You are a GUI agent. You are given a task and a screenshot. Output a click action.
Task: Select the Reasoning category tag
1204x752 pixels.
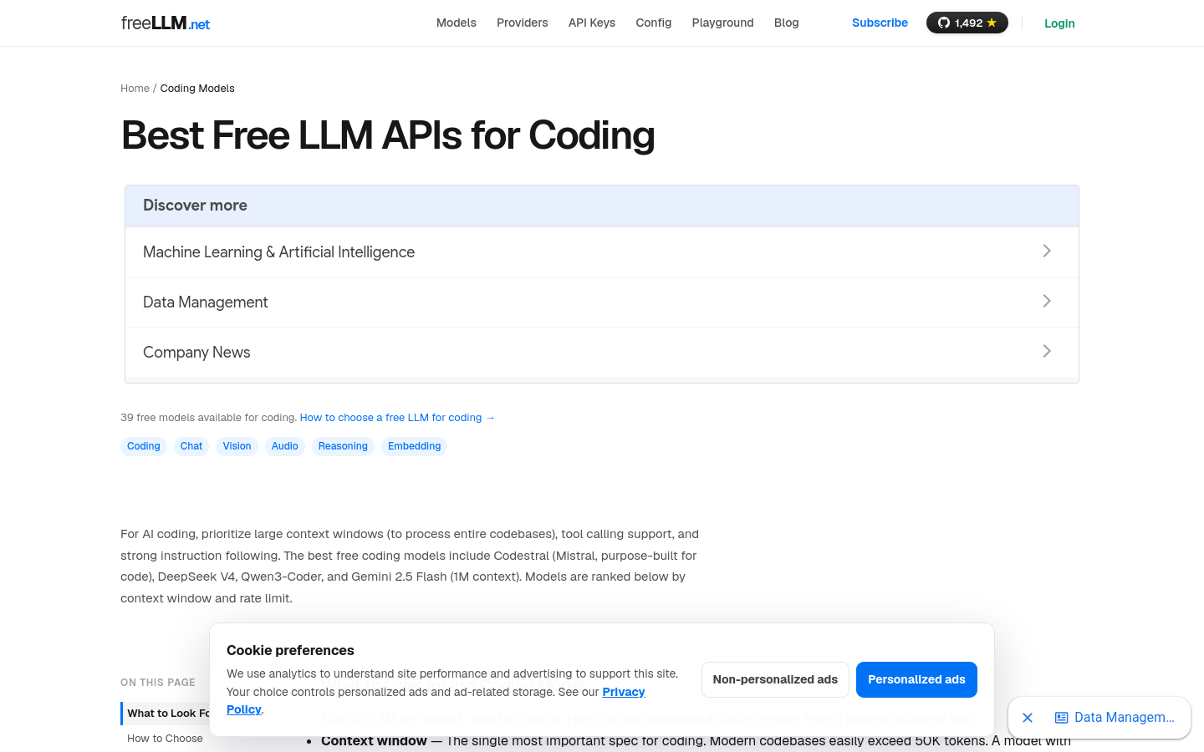point(343,446)
